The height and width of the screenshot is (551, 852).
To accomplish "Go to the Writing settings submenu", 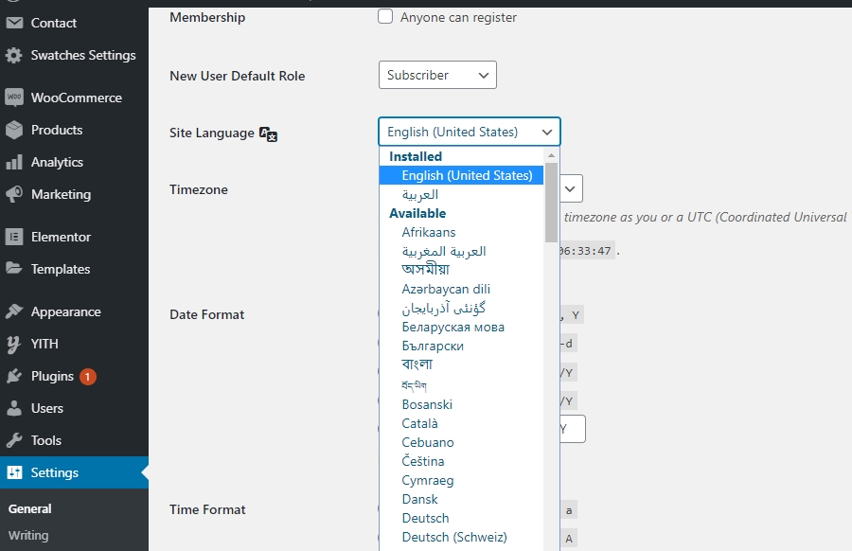I will pyautogui.click(x=28, y=535).
